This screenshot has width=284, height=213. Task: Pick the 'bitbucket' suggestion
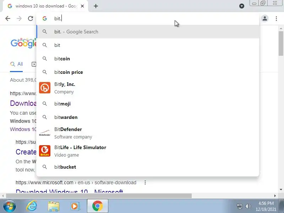(148, 167)
